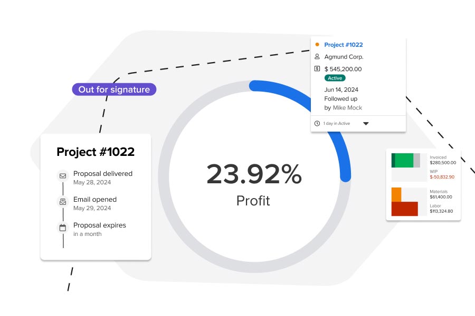Open the Project #1022 link in the popup
This screenshot has height=316, width=475.
[344, 45]
